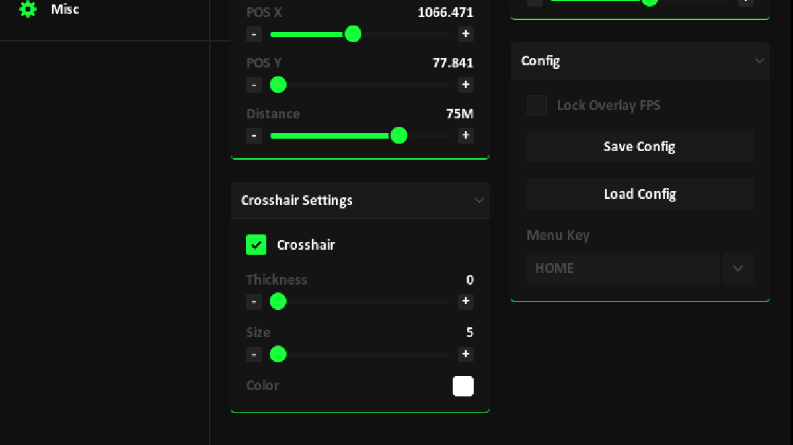Screen dimensions: 793x445
Task: Increase crosshair Size with plus button
Action: (465, 355)
